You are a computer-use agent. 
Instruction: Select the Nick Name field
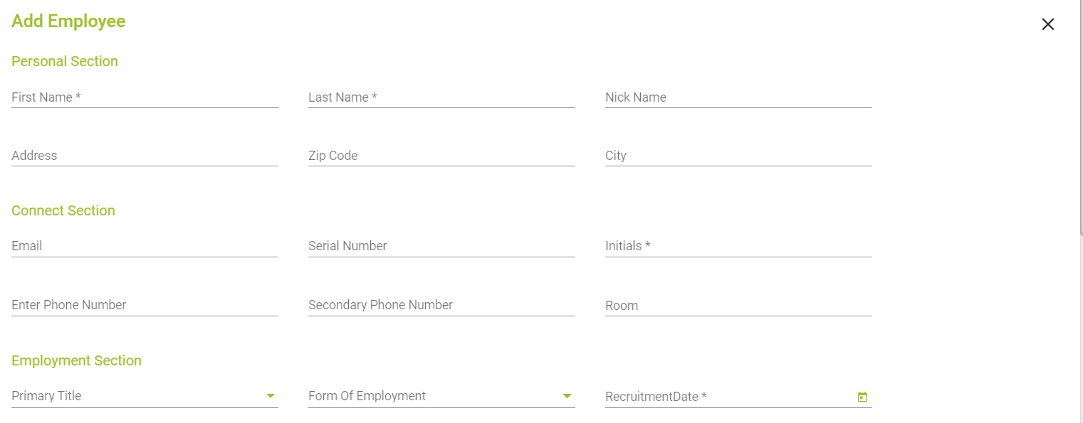738,97
